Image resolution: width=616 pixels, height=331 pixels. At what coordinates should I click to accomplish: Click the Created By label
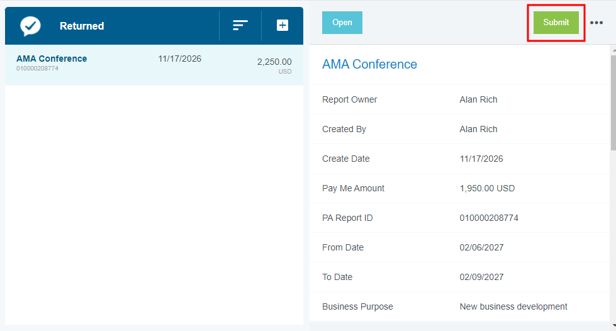[x=344, y=129]
